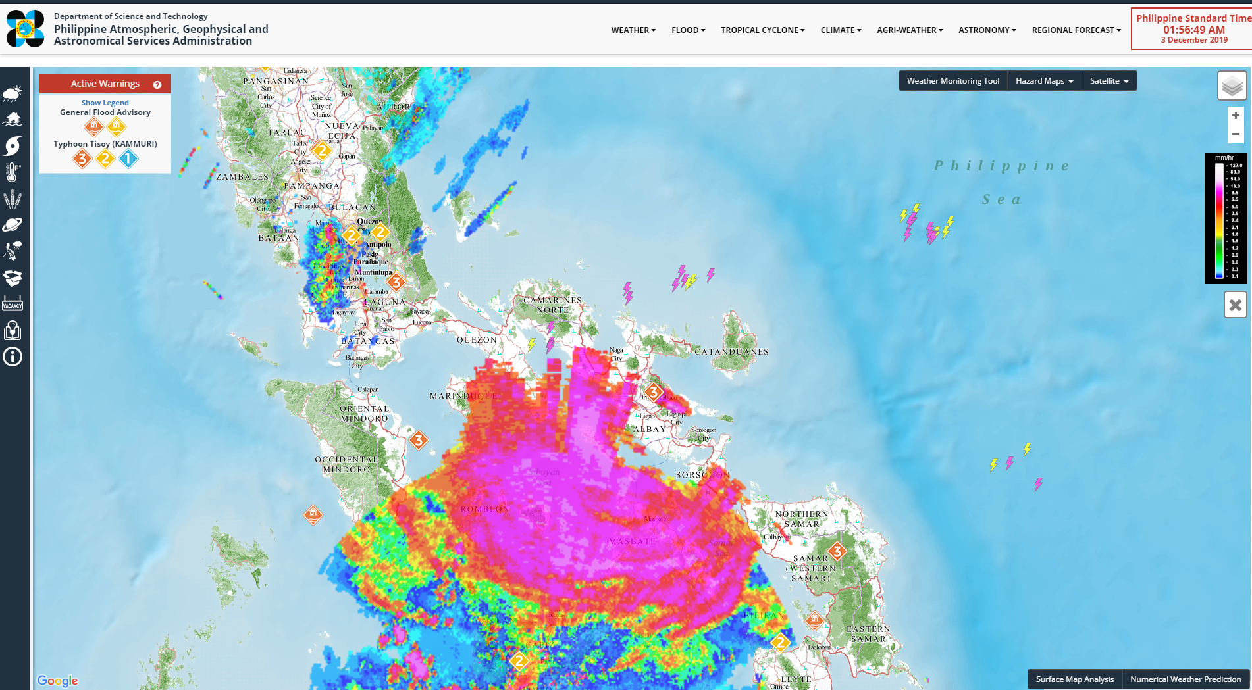The image size is (1252, 690).
Task: Expand the ASTRONOMY menu
Action: tap(987, 30)
